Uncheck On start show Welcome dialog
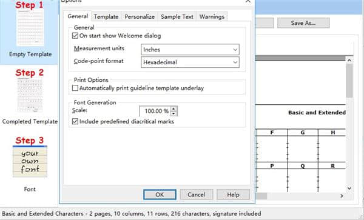This screenshot has width=364, height=220. pos(75,36)
